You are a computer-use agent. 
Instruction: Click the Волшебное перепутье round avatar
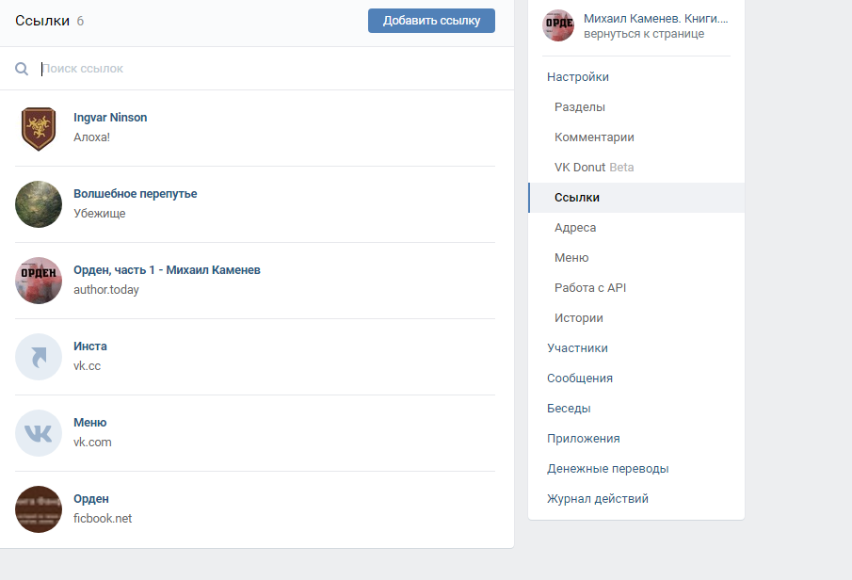(x=39, y=204)
